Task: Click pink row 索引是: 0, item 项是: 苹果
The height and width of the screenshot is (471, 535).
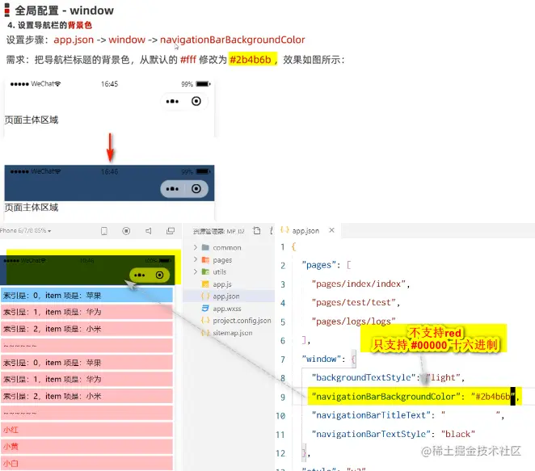Action: tap(86, 363)
